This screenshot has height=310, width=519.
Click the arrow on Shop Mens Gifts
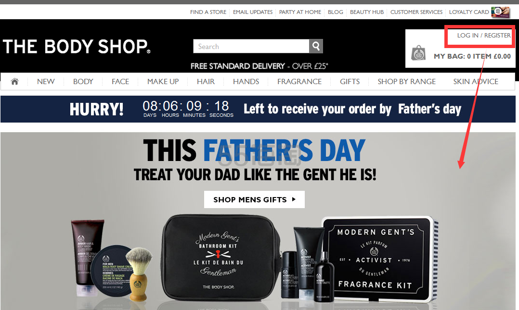click(294, 199)
